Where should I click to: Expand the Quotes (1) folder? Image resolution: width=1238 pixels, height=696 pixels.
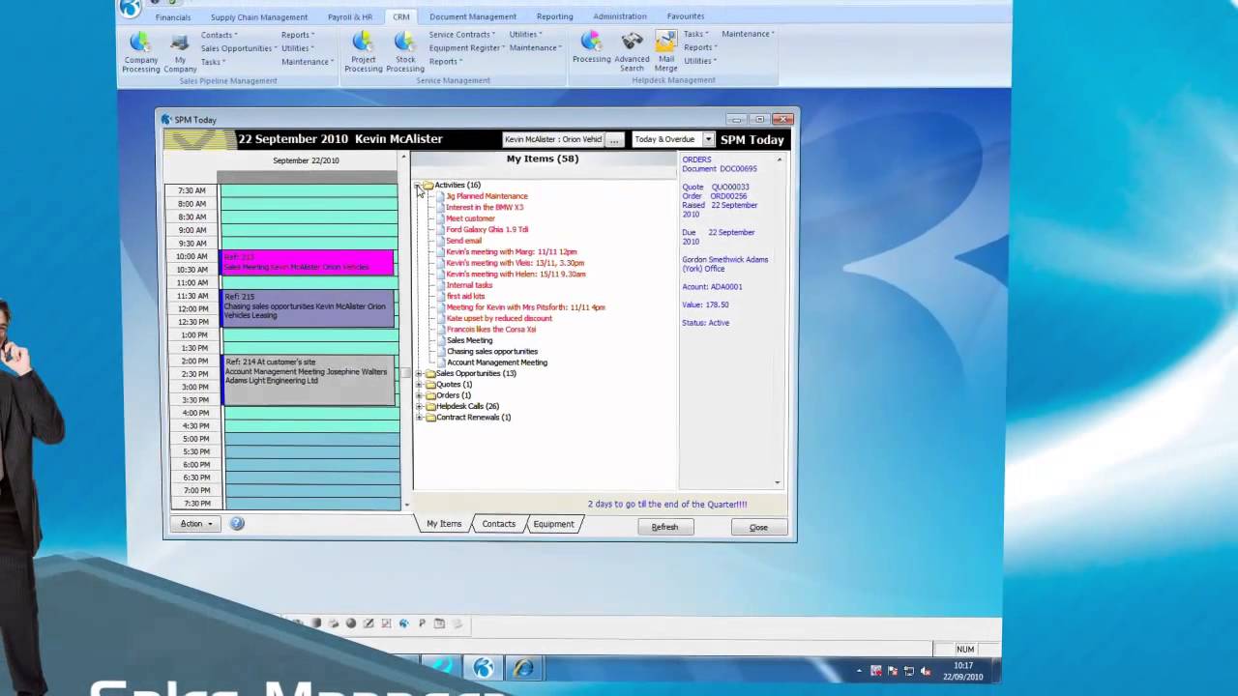point(419,385)
